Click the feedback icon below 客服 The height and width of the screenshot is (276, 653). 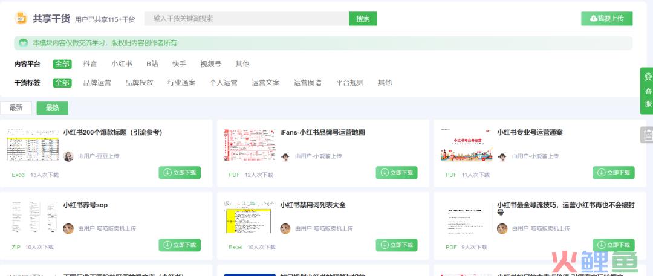[x=648, y=135]
